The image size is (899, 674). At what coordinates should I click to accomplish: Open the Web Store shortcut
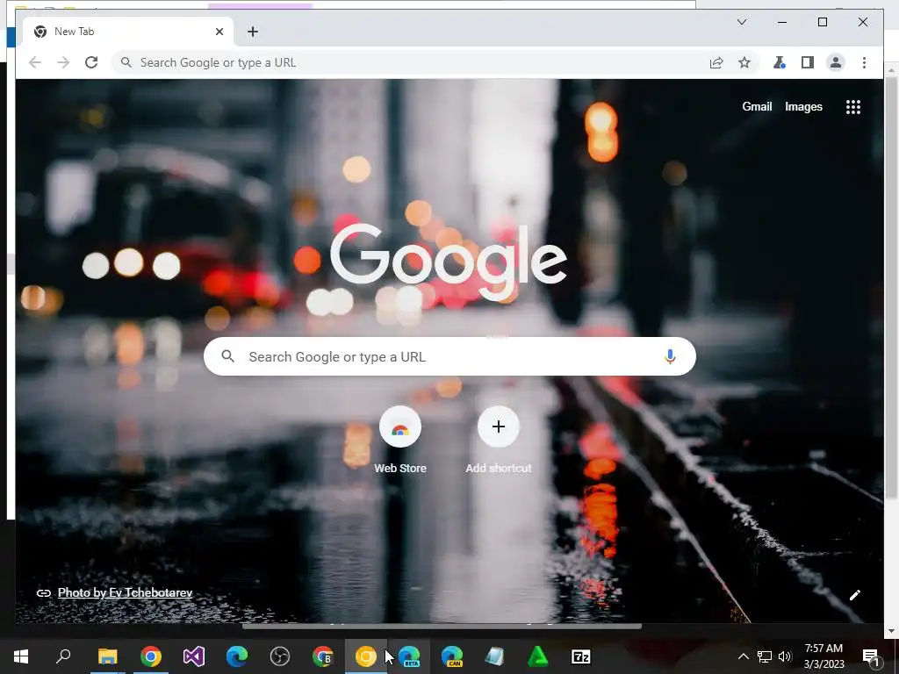400,441
